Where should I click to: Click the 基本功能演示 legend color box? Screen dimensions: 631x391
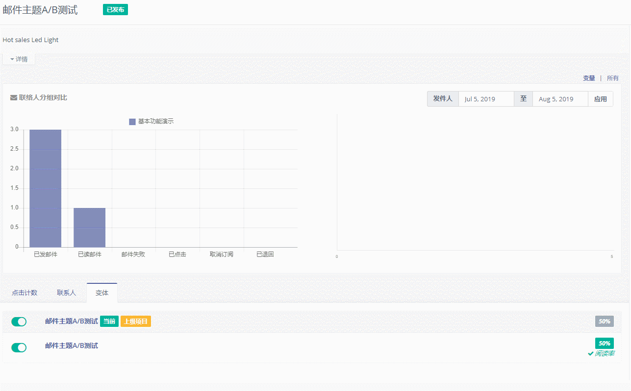pyautogui.click(x=132, y=121)
